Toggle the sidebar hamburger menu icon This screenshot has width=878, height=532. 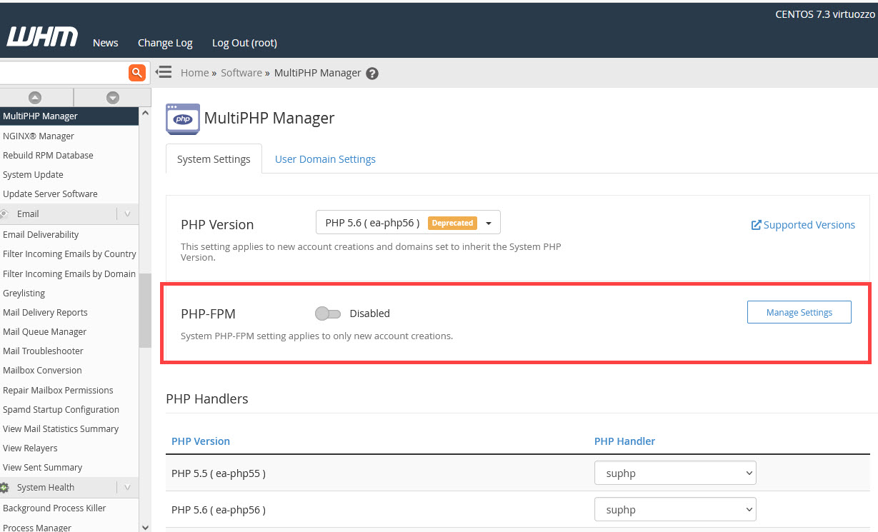164,72
